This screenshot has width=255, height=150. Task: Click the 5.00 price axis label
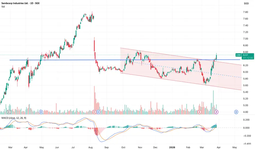(x=245, y=105)
